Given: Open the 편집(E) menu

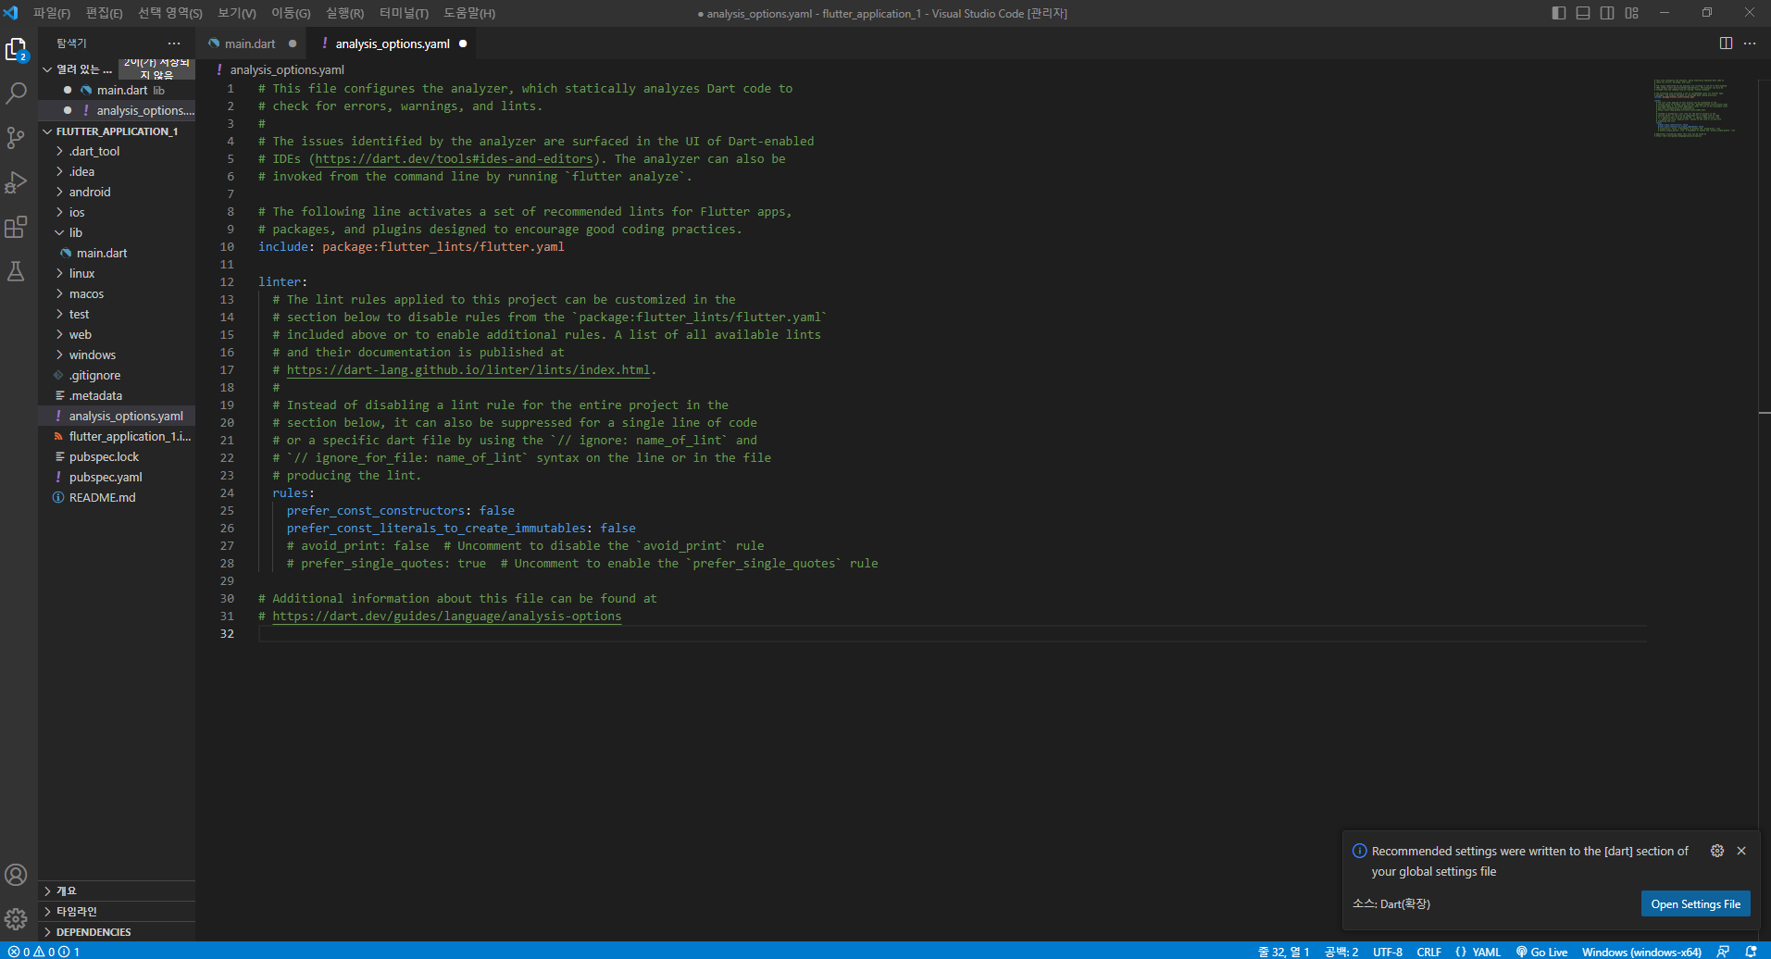Looking at the screenshot, I should tap(104, 13).
